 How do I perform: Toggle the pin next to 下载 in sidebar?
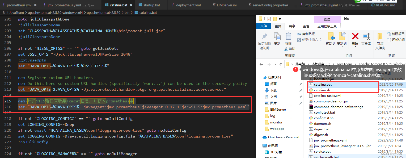301,90
